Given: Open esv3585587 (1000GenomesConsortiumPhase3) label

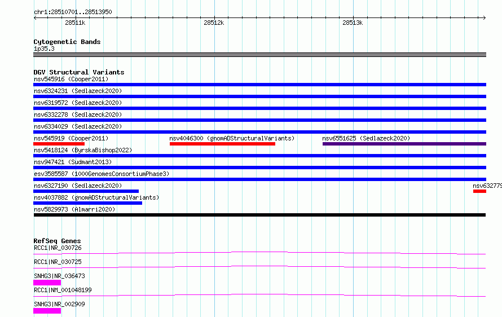Looking at the screenshot, I should tap(102, 174).
